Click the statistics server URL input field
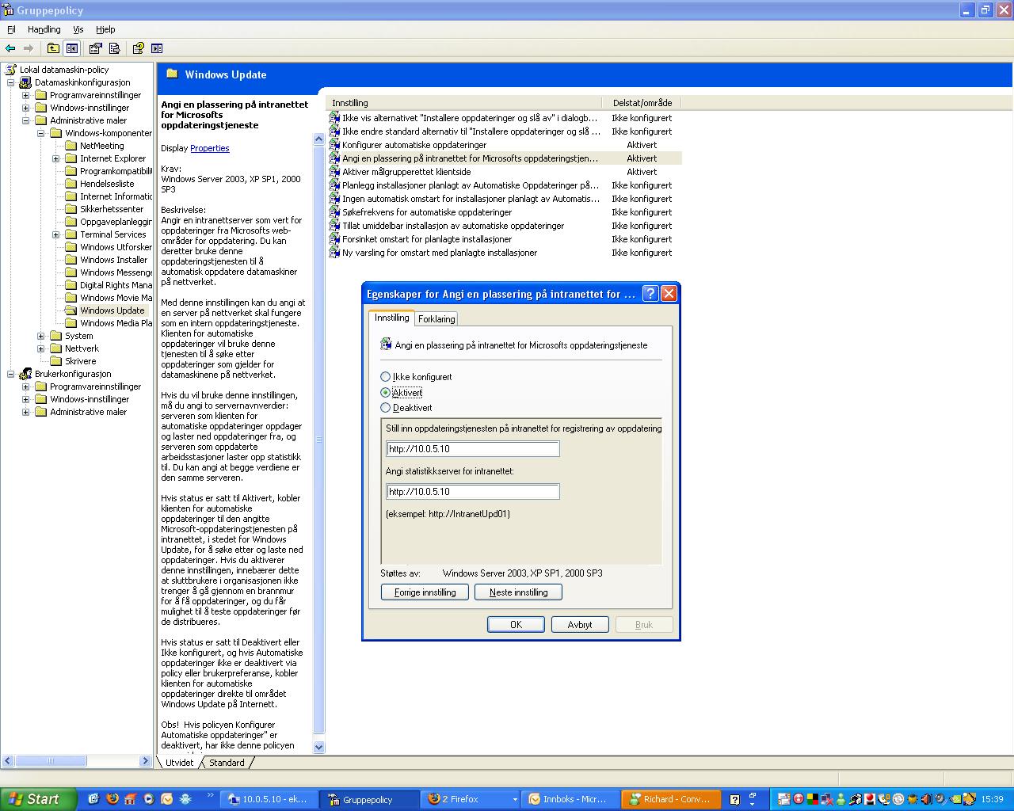Image resolution: width=1014 pixels, height=811 pixels. click(x=473, y=492)
